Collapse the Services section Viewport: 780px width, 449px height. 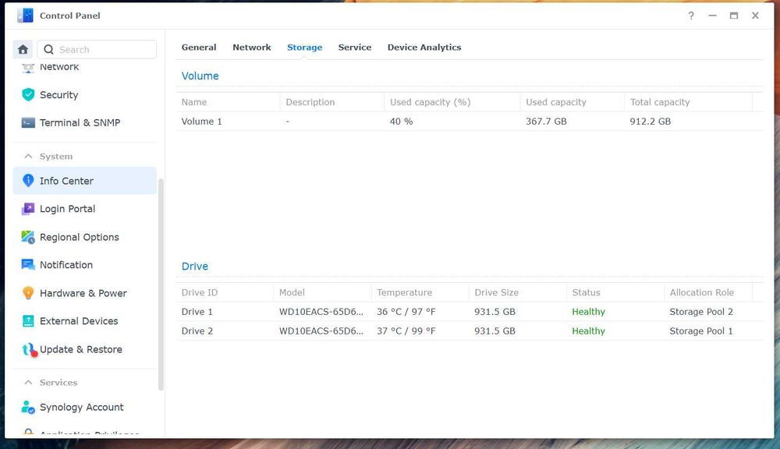[28, 383]
